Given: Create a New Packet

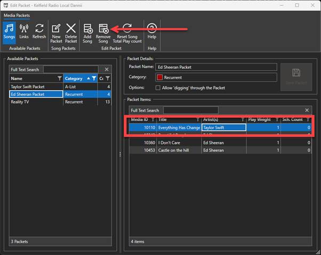Looking at the screenshot, I should pyautogui.click(x=56, y=34).
